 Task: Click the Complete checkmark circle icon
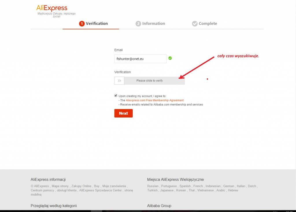tap(195, 24)
